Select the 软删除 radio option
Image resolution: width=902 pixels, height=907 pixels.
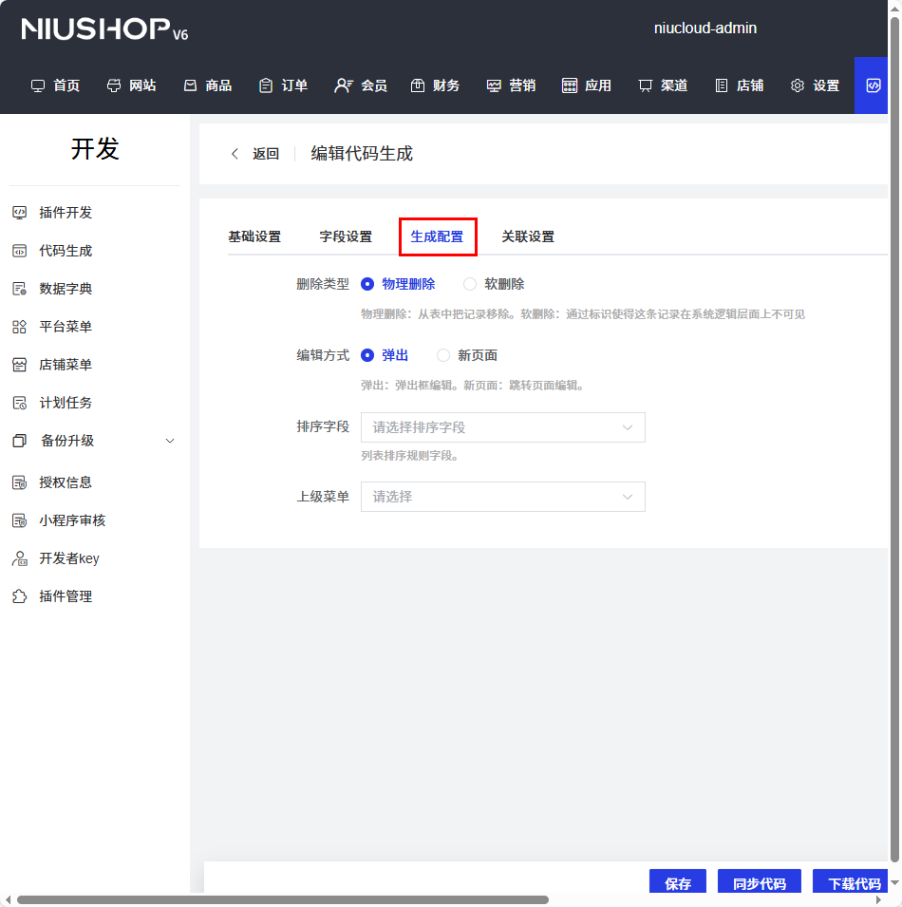(470, 284)
